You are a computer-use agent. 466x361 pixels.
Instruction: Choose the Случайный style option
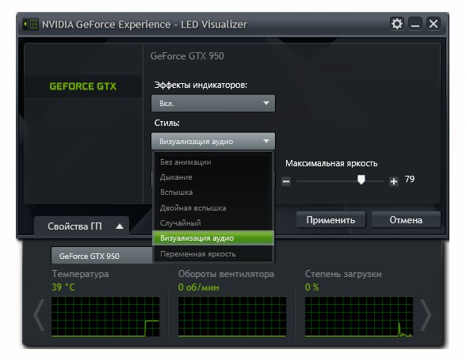213,223
